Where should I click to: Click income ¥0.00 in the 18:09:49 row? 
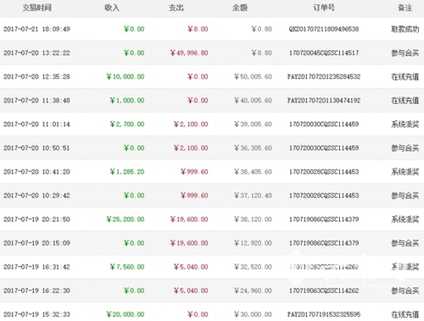coord(134,29)
